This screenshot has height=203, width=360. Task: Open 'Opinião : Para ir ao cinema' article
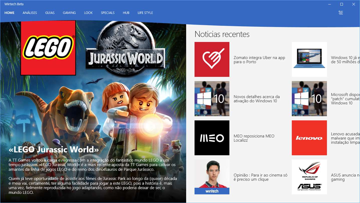point(261,177)
